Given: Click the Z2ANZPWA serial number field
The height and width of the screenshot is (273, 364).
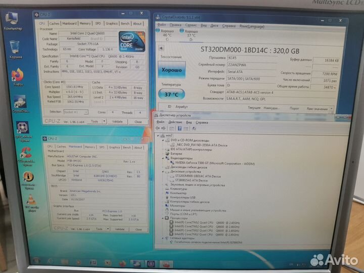Looking at the screenshot, I should 252,65.
